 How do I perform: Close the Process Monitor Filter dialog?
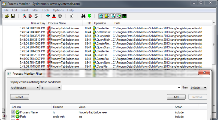[x=204, y=72]
